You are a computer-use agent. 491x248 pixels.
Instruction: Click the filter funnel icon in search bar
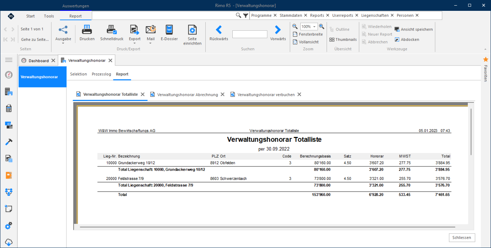[x=245, y=15]
